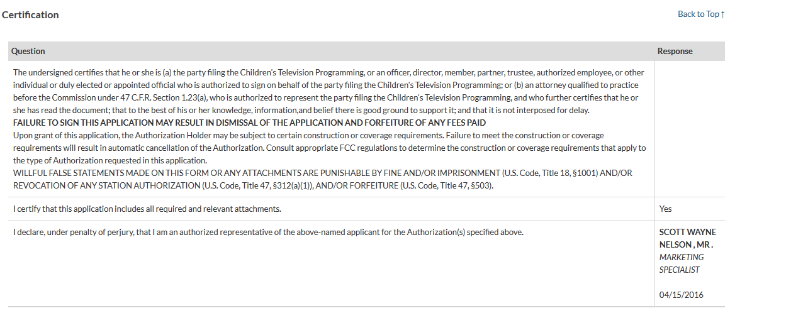Select the Question column header

click(x=28, y=51)
